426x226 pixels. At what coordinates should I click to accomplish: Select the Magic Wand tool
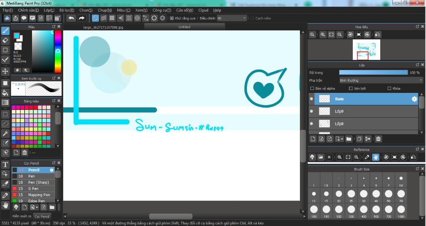click(x=5, y=133)
